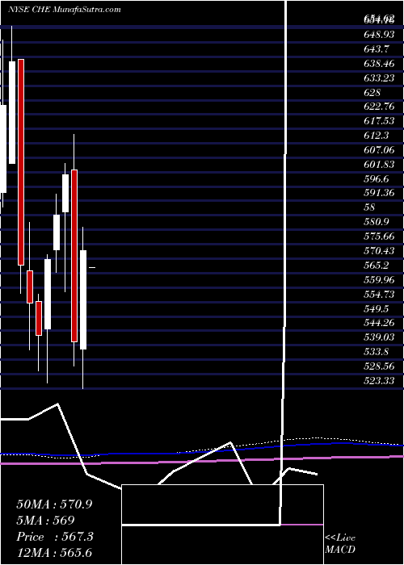404x565 pixels.
Task: Click the 549.5 price axis label
Action: [377, 308]
